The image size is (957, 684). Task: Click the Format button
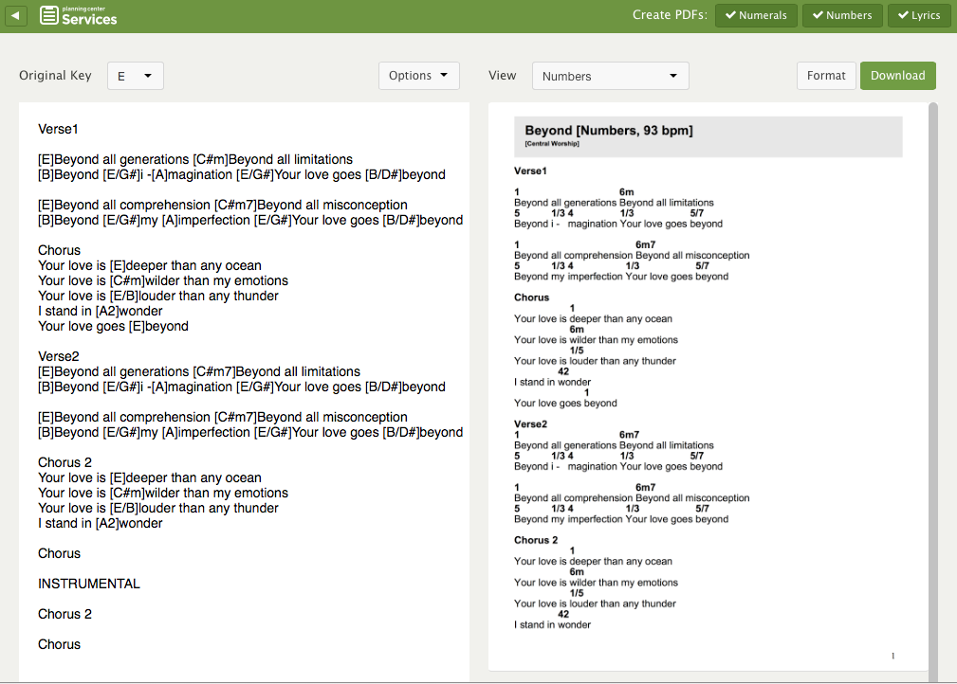pyautogui.click(x=826, y=76)
